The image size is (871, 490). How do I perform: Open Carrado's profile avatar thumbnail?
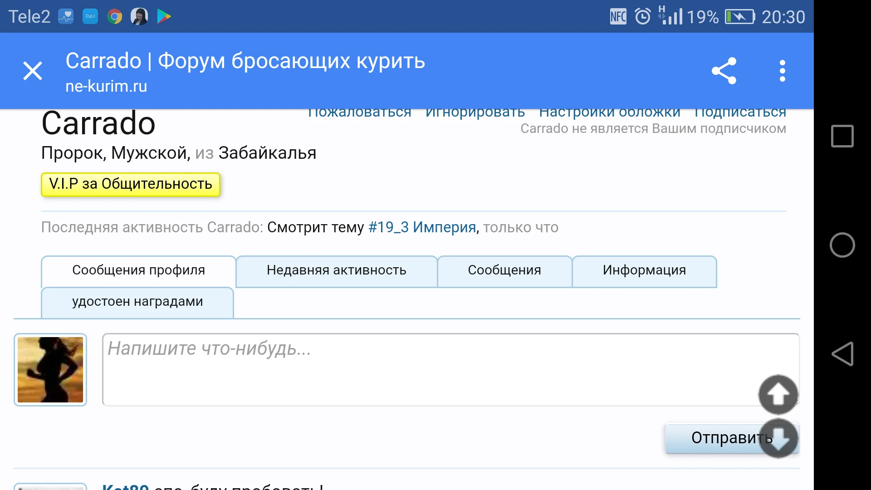[x=50, y=370]
